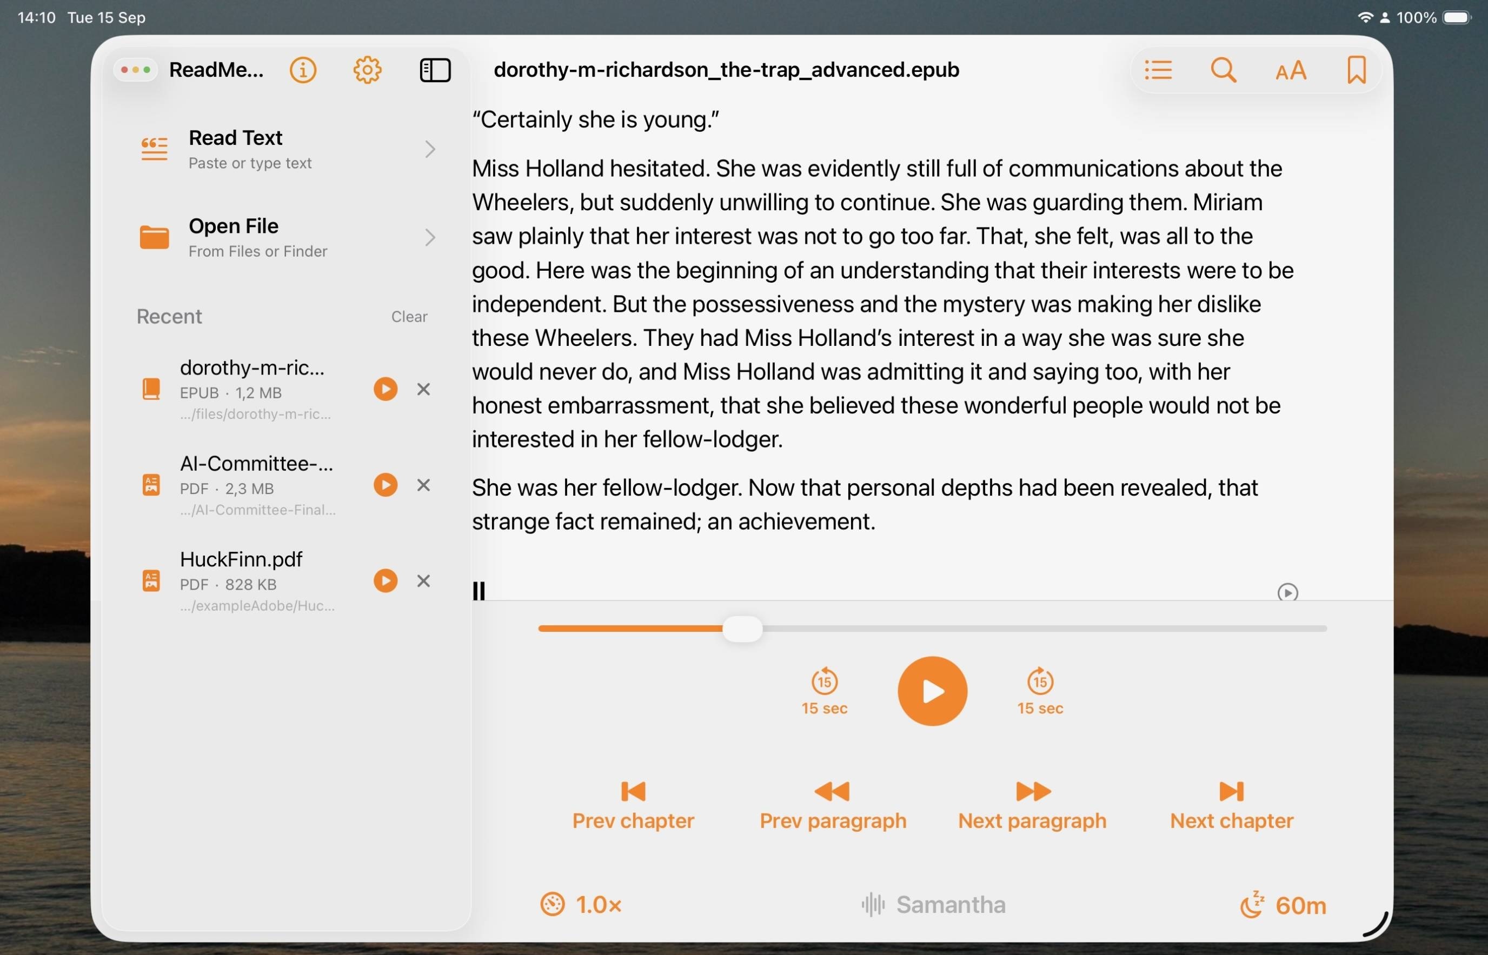The image size is (1488, 955).
Task: Open the text size AA options
Action: click(x=1291, y=71)
